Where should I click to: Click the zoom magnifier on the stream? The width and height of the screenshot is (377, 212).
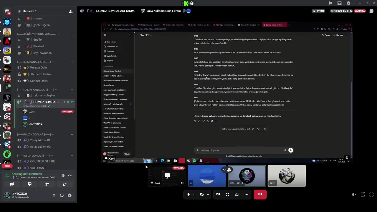click(347, 158)
